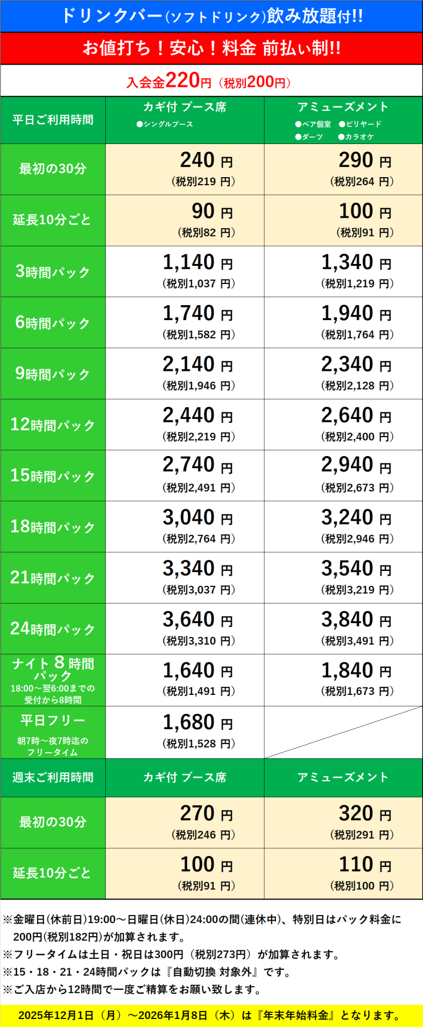Click the 1,680 円 weekday free price
423x1027 pixels.
[x=198, y=723]
